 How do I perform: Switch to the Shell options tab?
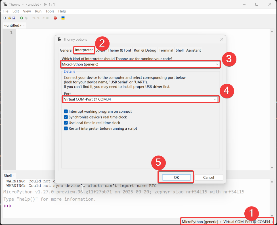[x=180, y=50]
